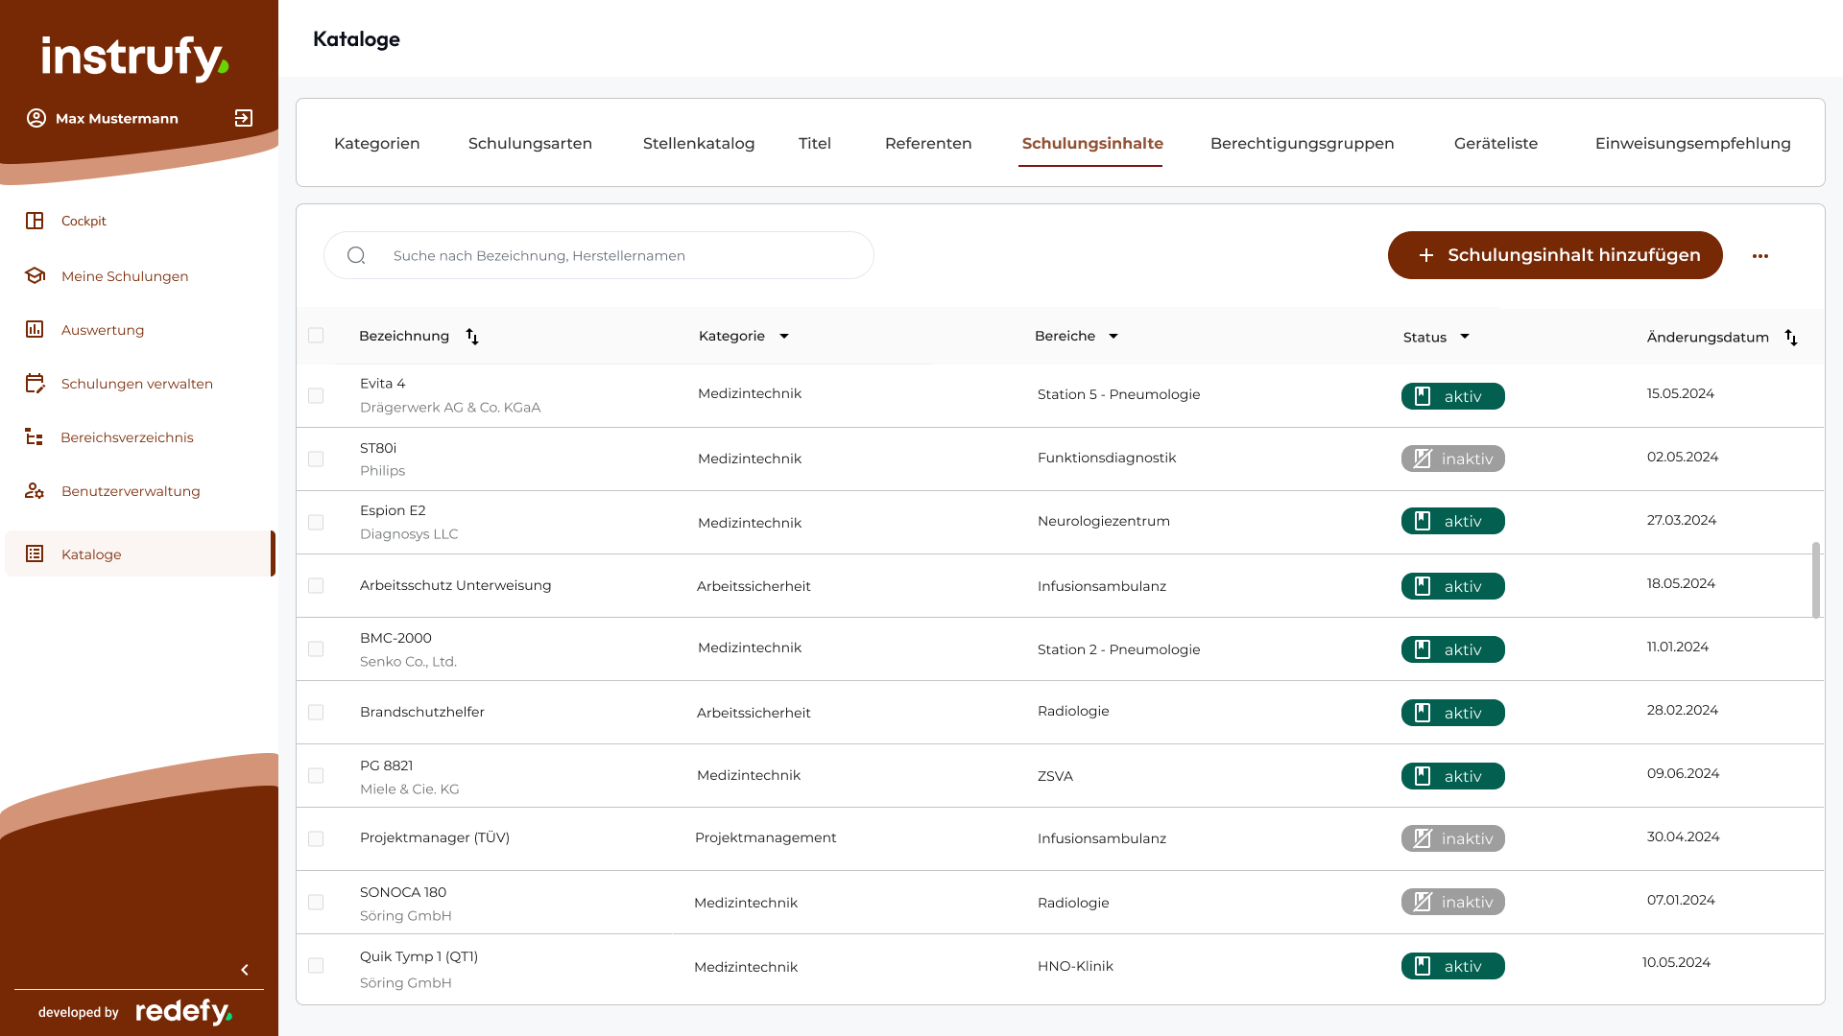Click the search field for Bezeichnung, Herstellernamen

coord(599,255)
